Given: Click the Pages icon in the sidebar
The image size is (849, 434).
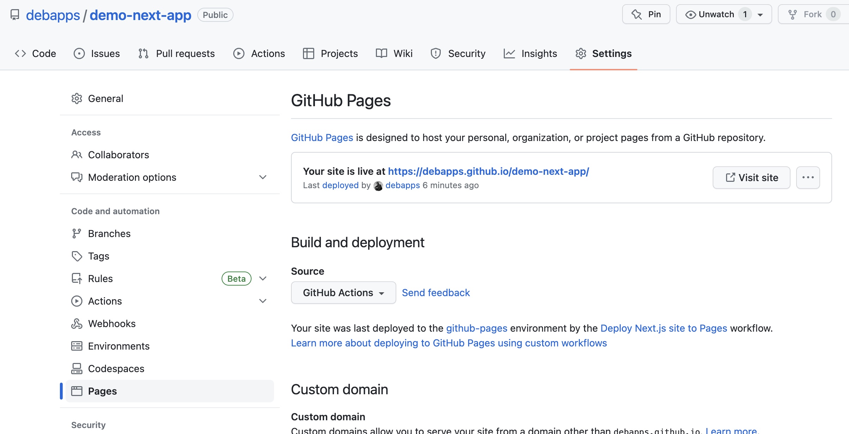Looking at the screenshot, I should [x=77, y=391].
